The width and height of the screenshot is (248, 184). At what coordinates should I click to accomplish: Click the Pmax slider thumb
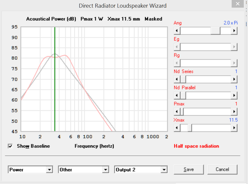pos(182,112)
